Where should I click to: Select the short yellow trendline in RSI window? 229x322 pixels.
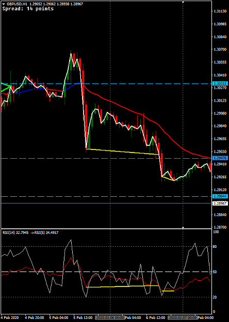tap(168, 291)
